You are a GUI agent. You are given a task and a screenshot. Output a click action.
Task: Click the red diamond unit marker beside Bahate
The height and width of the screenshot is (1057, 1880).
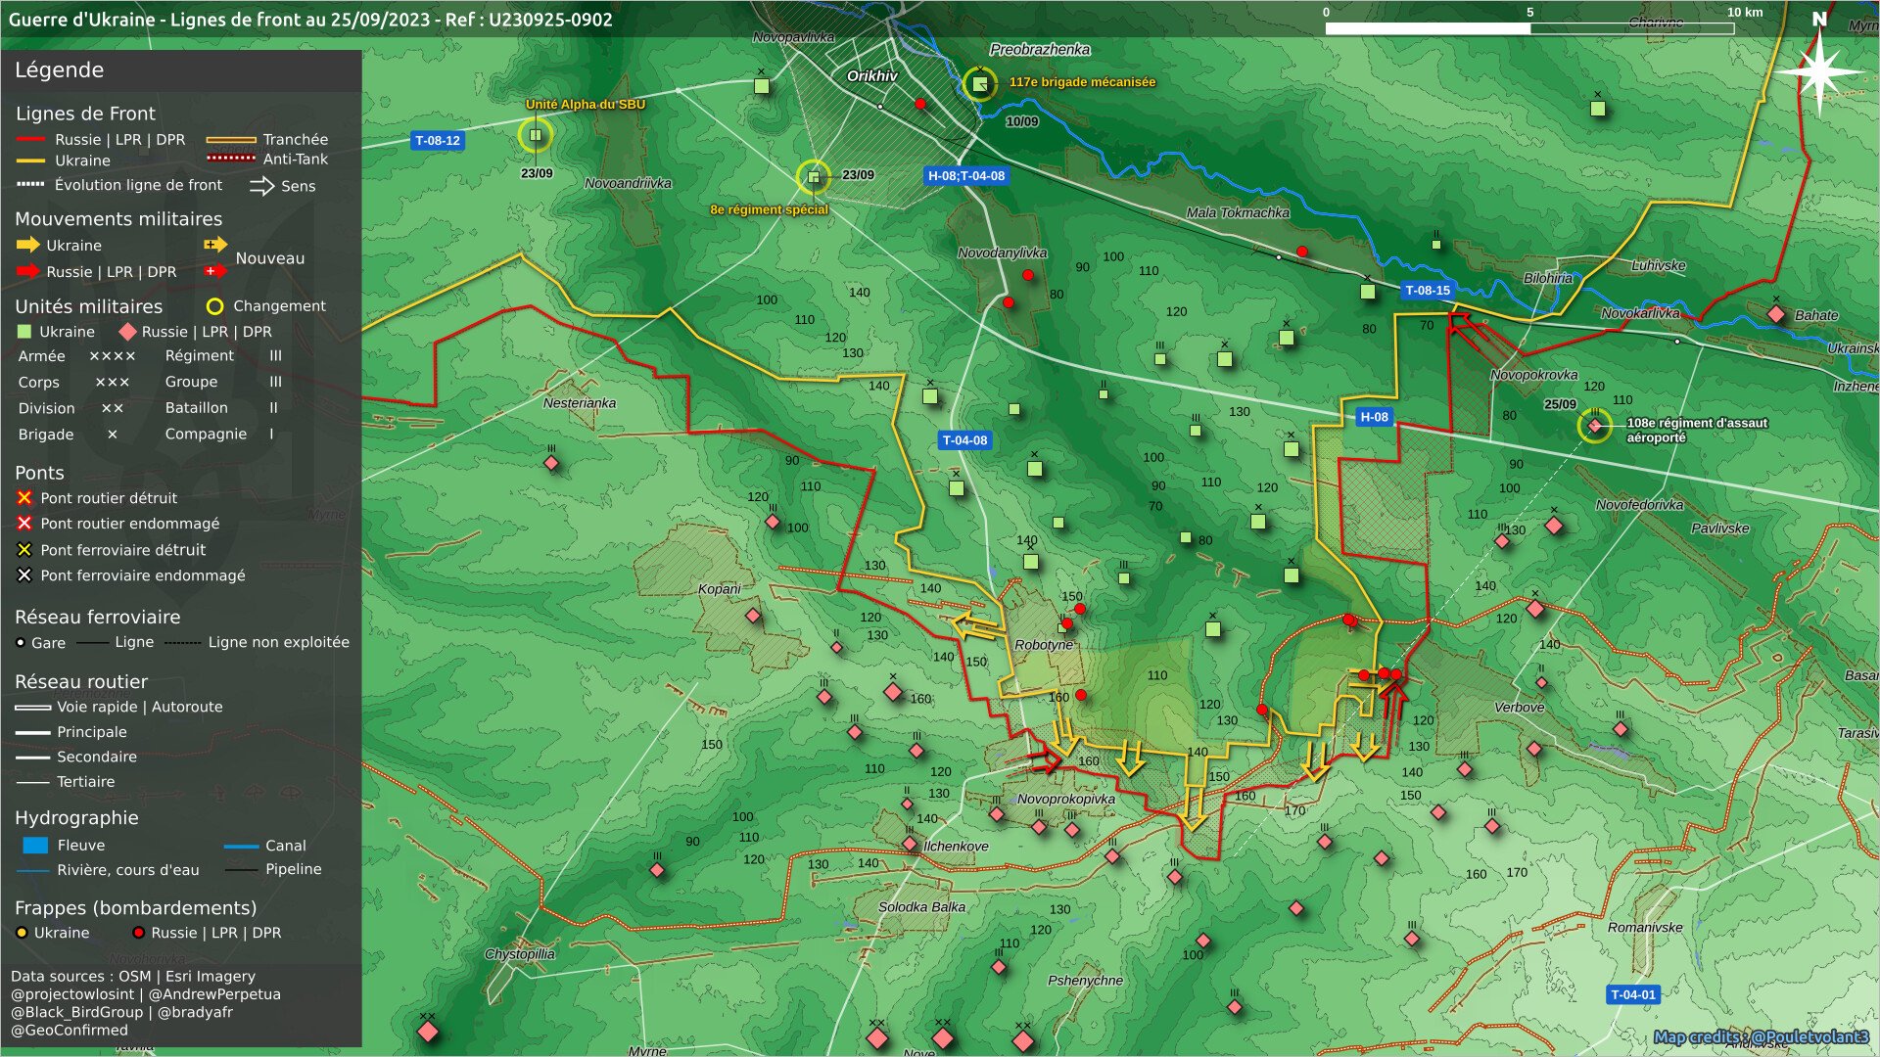[x=1776, y=314]
